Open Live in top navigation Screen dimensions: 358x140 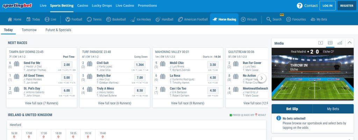(43, 6)
